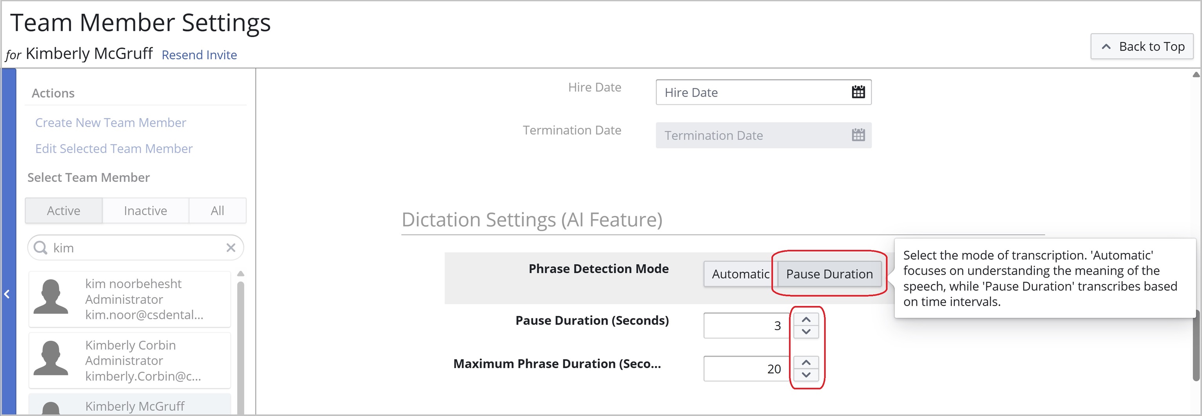Image resolution: width=1202 pixels, height=416 pixels.
Task: Click the Hire Date input field
Action: (751, 93)
